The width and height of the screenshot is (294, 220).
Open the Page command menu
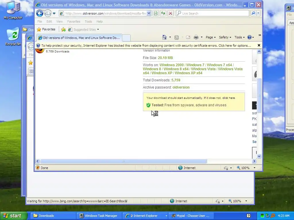210,37
